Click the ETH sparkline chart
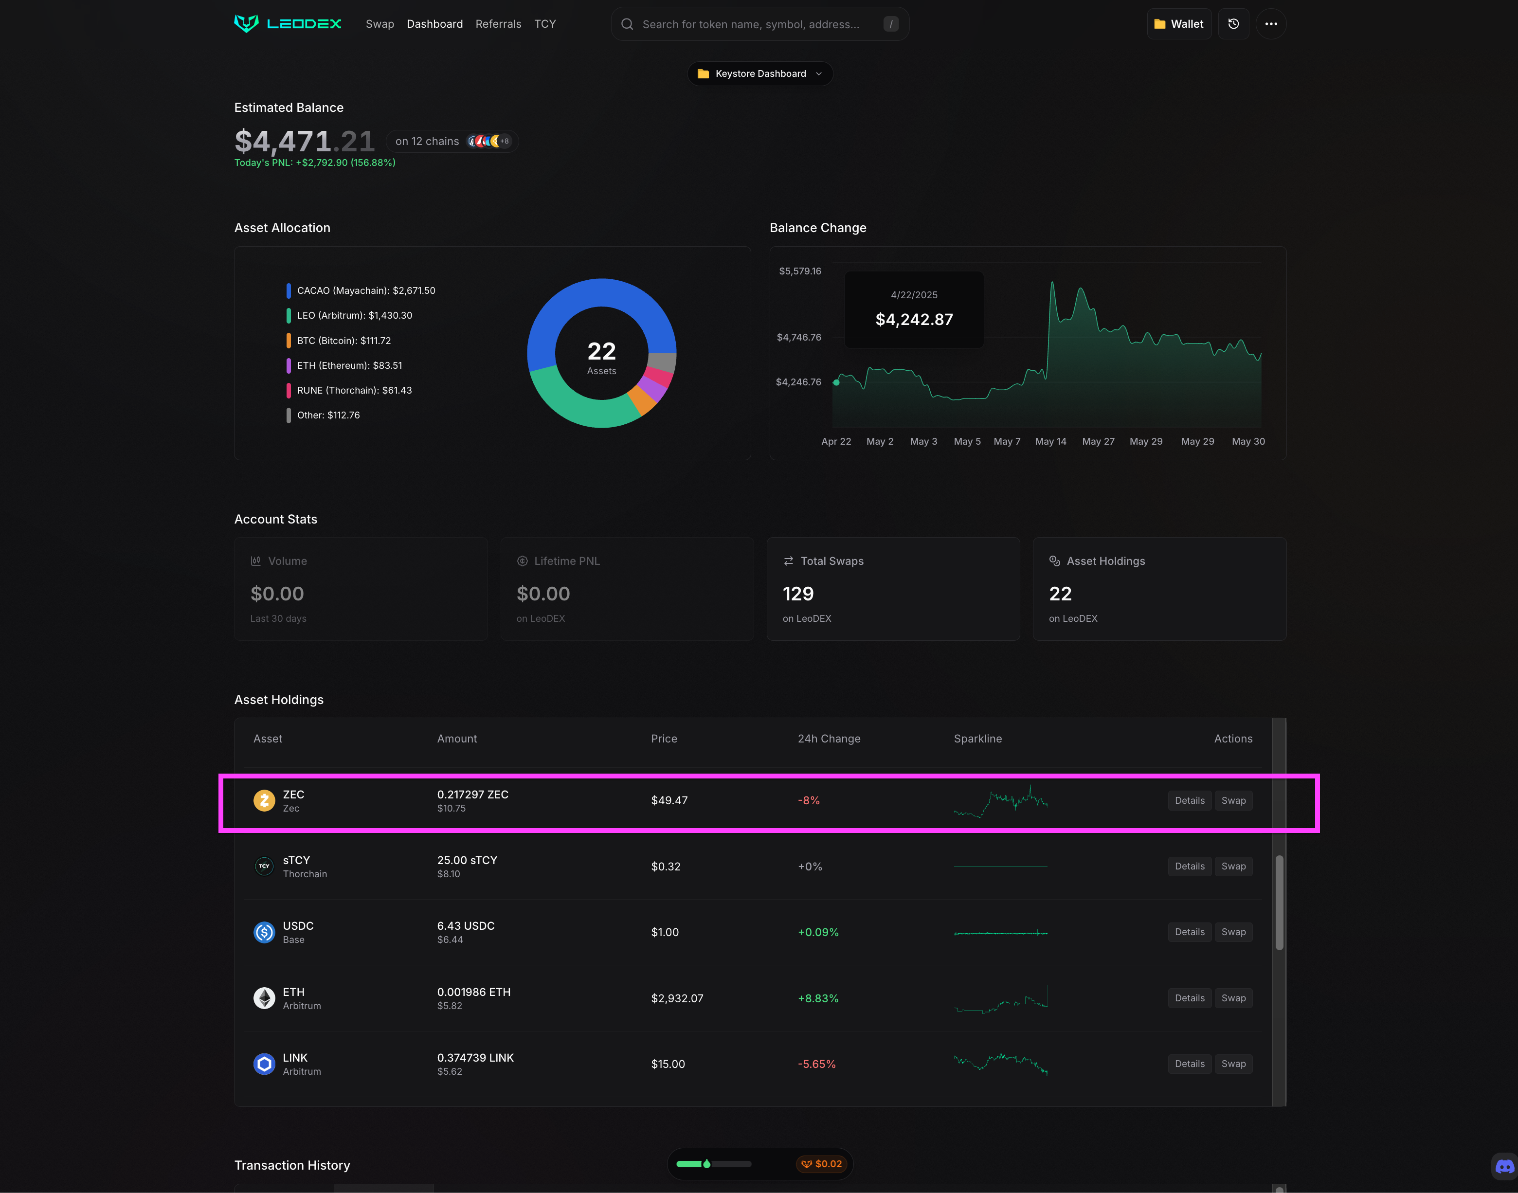The width and height of the screenshot is (1518, 1193). pos(1000,999)
